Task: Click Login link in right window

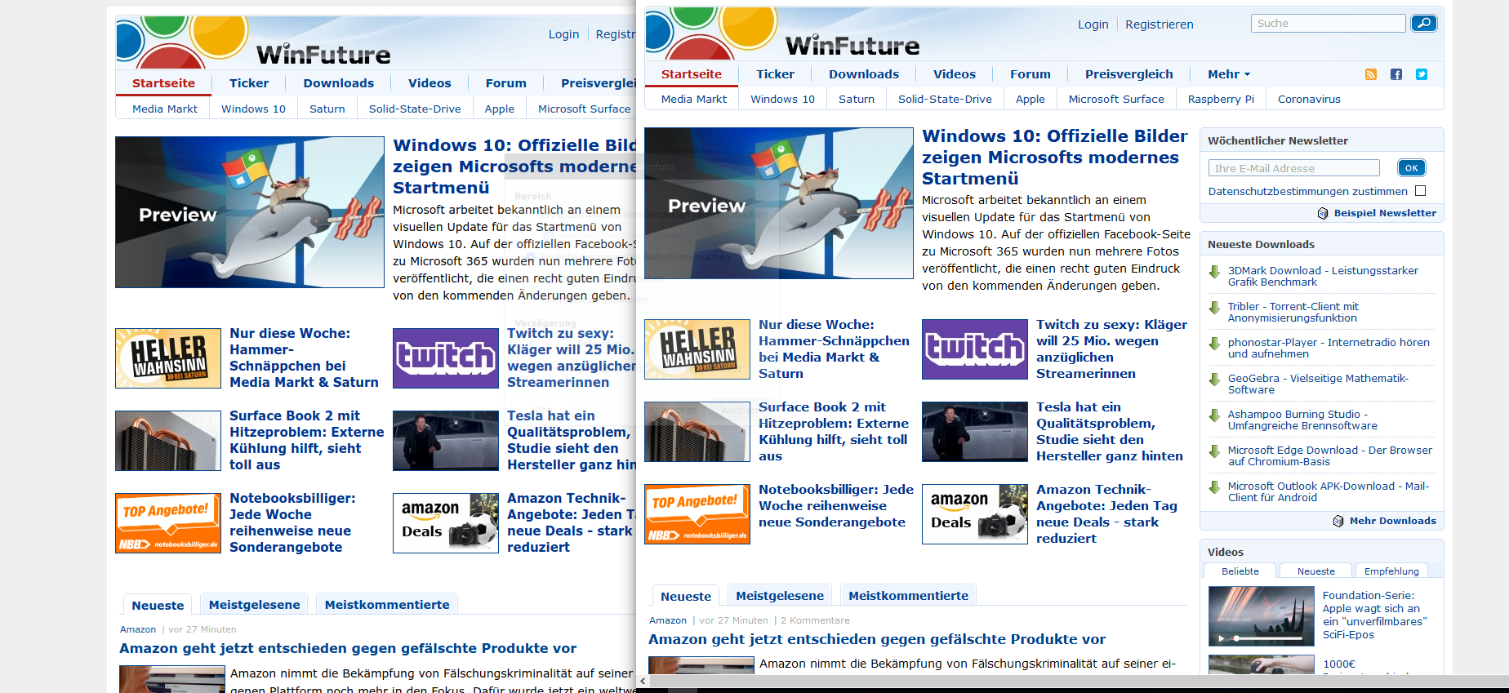Action: (1093, 24)
